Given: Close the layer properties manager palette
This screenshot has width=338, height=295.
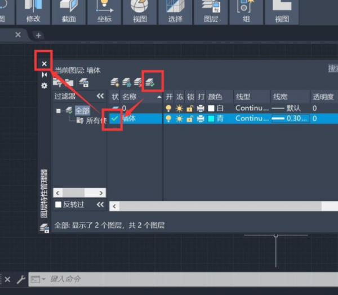Looking at the screenshot, I should pos(44,64).
